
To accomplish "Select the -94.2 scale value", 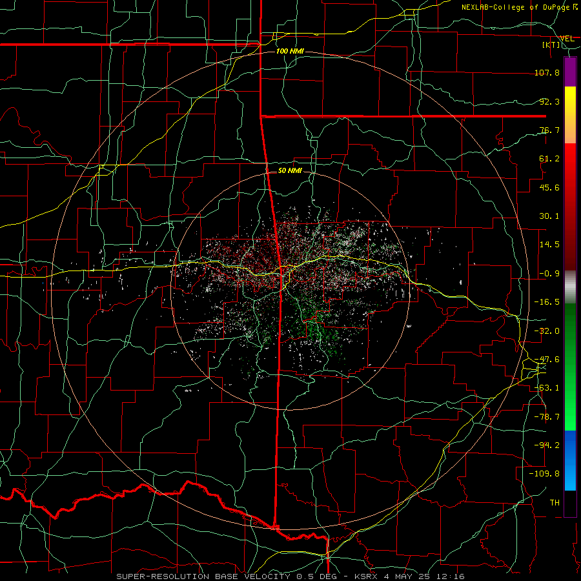I will (547, 445).
